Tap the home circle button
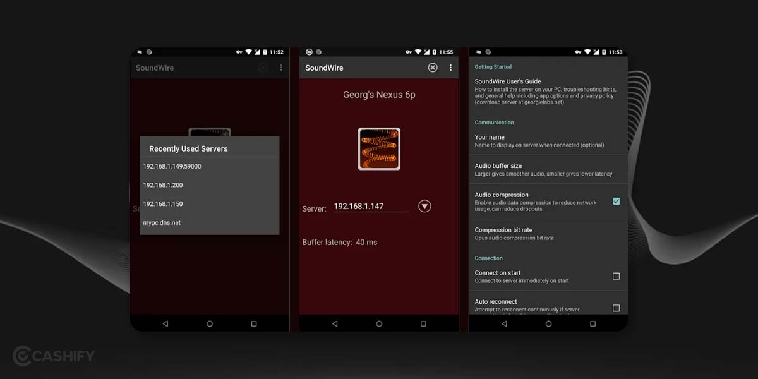The height and width of the screenshot is (379, 758). point(379,323)
